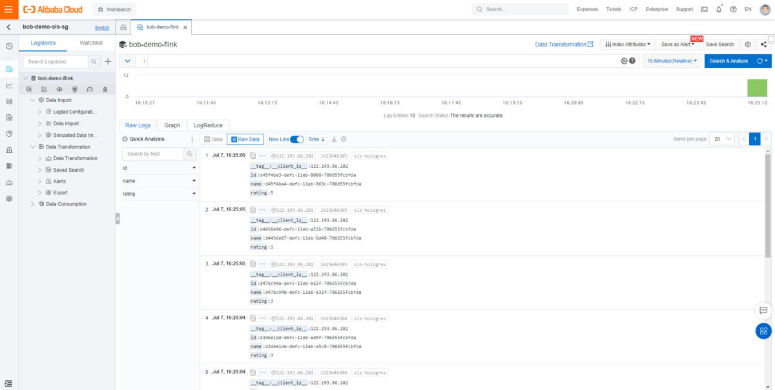Click the Logstores search magnifier button
This screenshot has width=775, height=390.
94,61
